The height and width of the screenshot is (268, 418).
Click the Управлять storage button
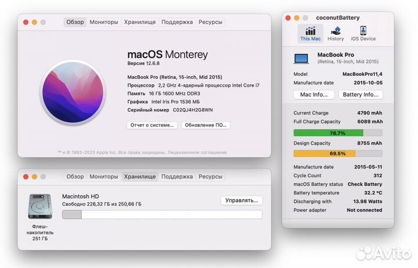click(x=242, y=201)
